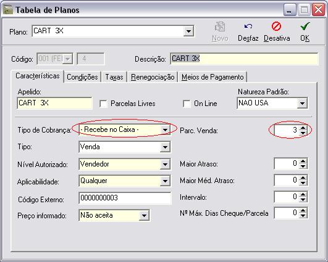Decrease Parc. Venda with down arrow
This screenshot has height=262, width=328.
click(x=303, y=133)
